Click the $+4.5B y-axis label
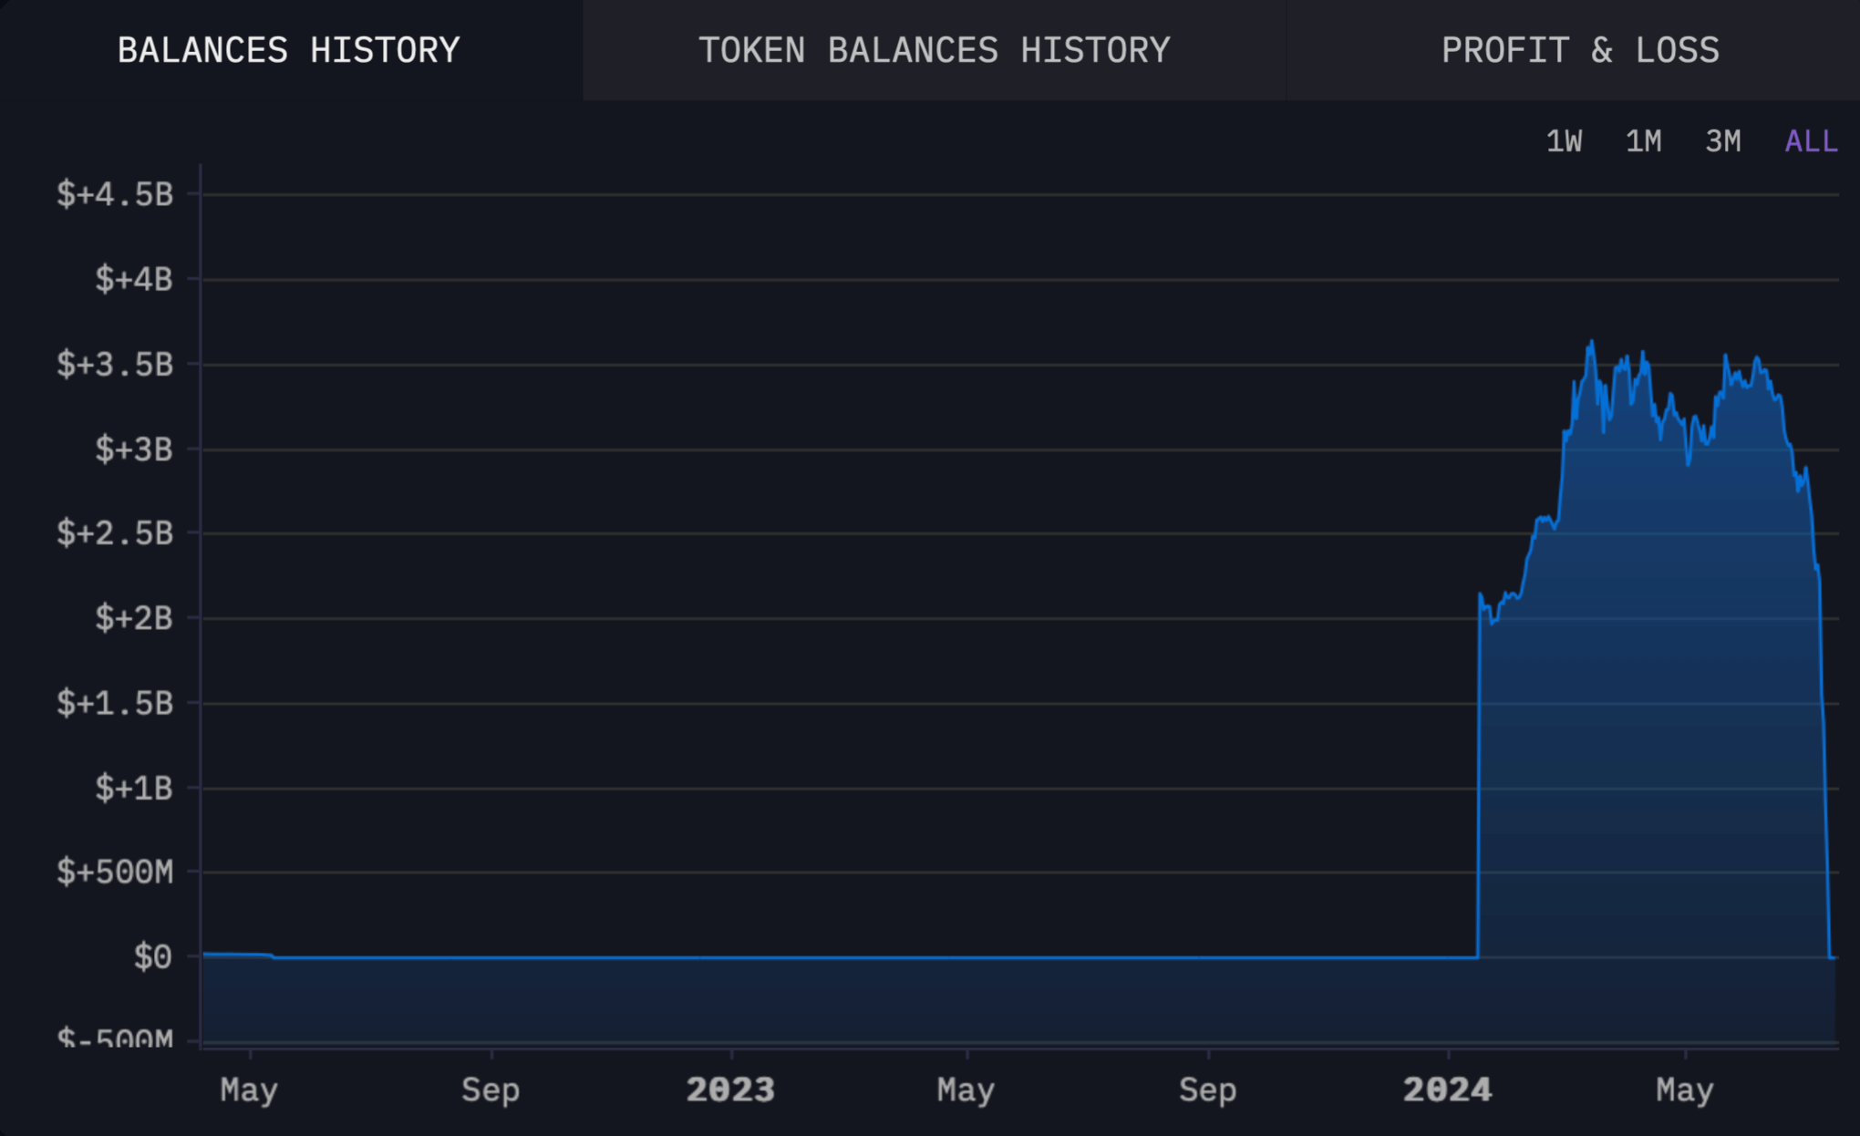 pyautogui.click(x=115, y=194)
